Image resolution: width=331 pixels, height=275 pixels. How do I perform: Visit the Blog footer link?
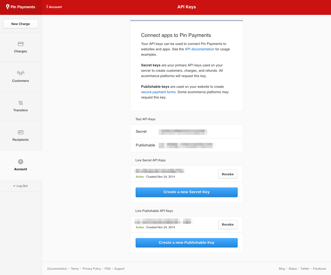click(282, 269)
